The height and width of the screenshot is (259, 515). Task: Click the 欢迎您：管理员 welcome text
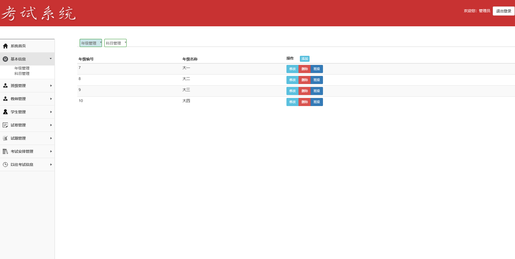(x=477, y=11)
